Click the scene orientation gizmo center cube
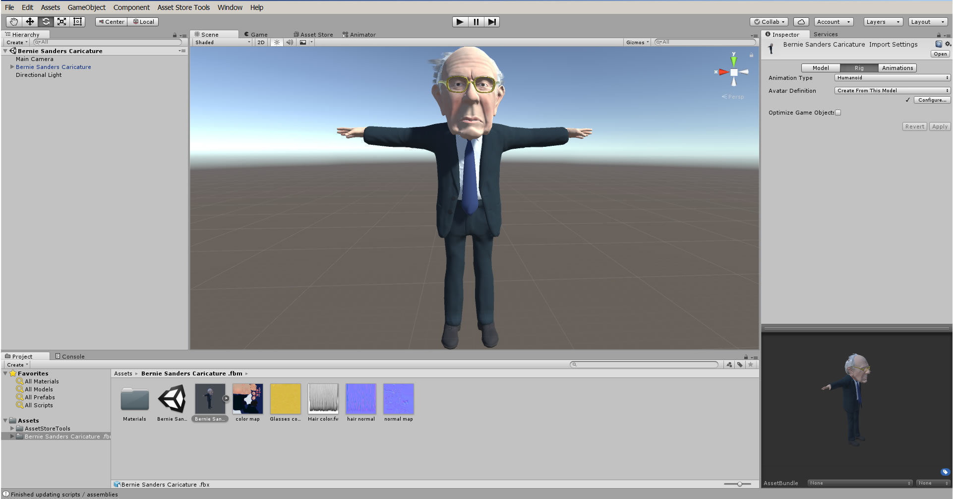953x499 pixels. tap(734, 72)
